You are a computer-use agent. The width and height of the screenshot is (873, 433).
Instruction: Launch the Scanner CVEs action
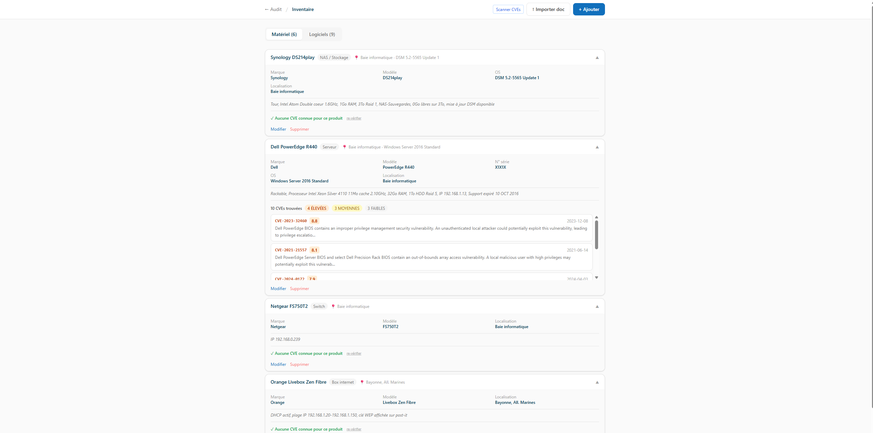pos(508,9)
